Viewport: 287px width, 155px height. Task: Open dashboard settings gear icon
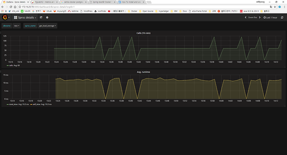(x=47, y=18)
